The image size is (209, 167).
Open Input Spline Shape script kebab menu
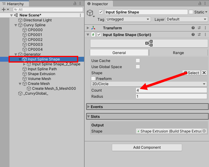click(x=205, y=34)
